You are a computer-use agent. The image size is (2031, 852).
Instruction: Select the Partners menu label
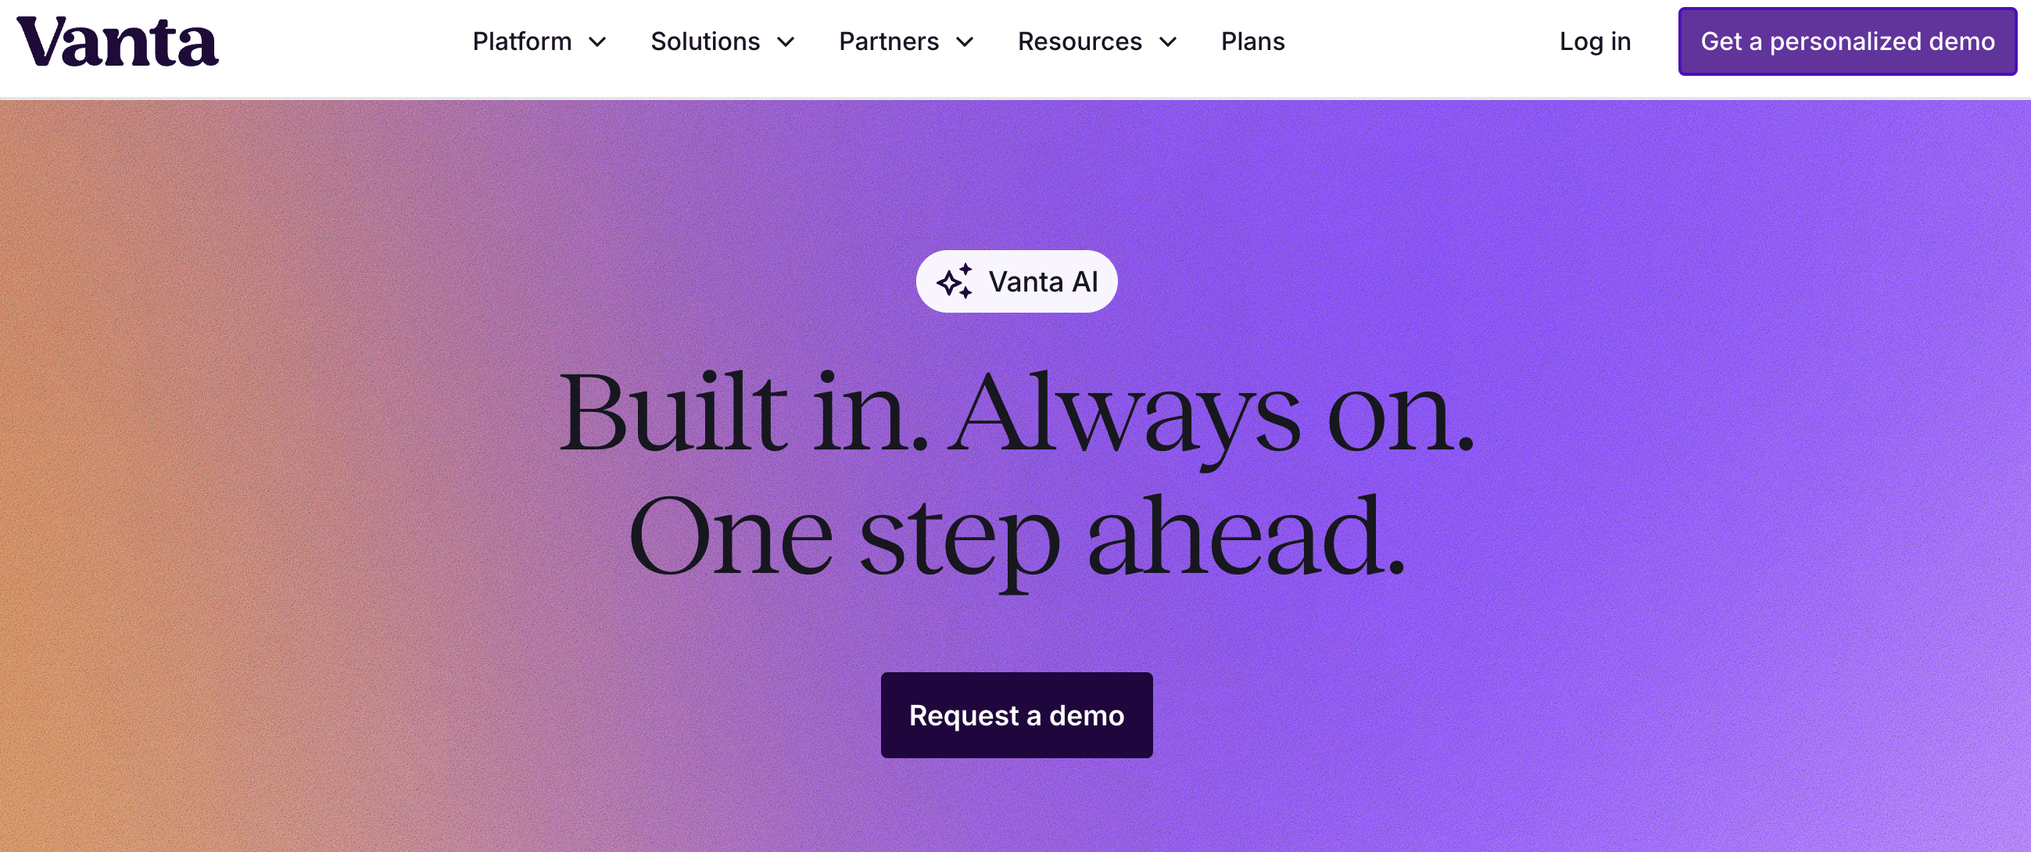pos(889,41)
